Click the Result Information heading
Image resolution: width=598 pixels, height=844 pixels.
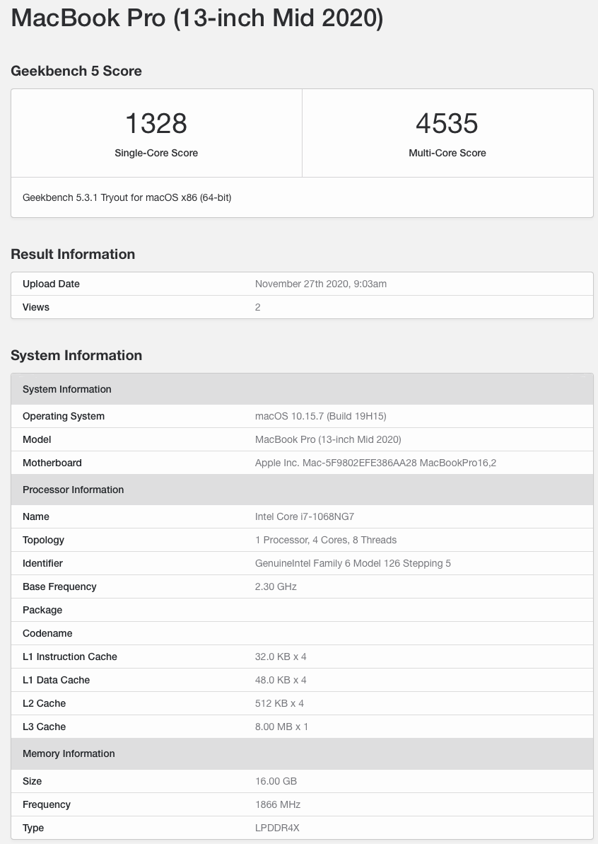[x=73, y=254]
